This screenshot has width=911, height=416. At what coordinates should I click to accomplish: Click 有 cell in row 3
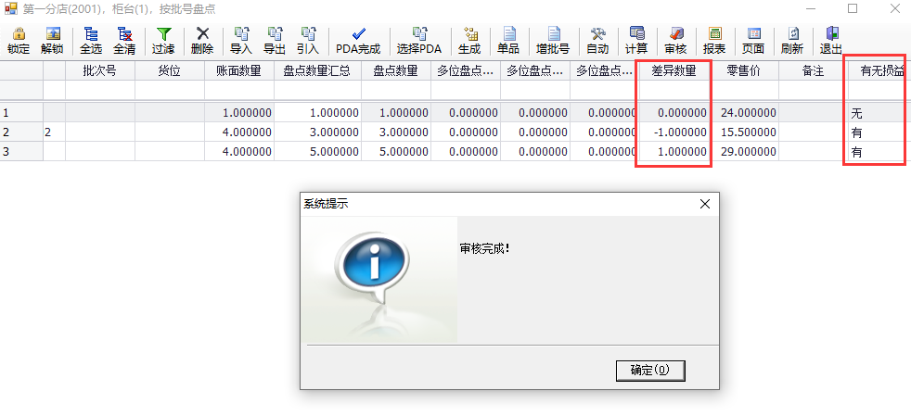879,152
